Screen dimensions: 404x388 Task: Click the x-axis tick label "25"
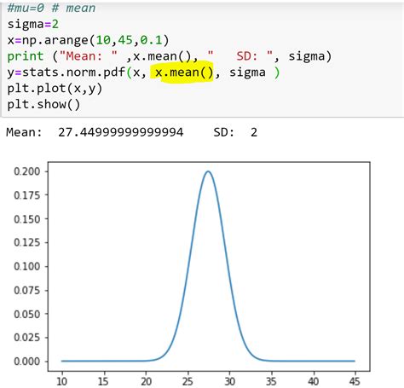pyautogui.click(x=188, y=381)
